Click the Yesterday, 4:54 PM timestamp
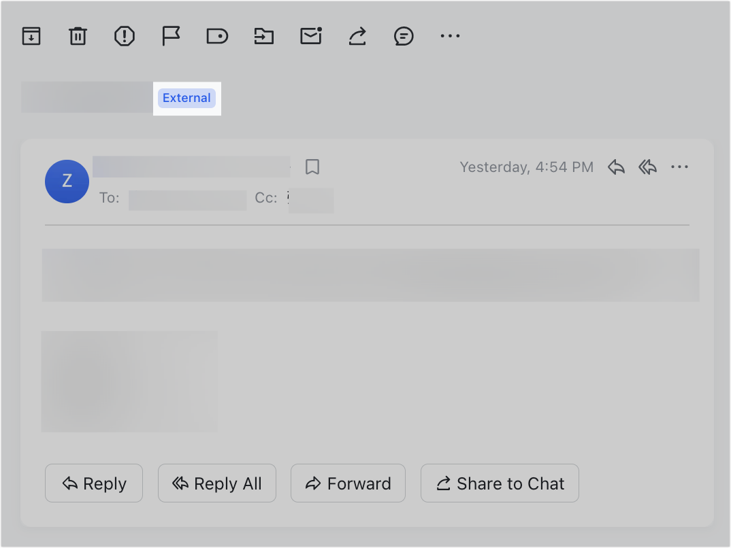 tap(526, 167)
